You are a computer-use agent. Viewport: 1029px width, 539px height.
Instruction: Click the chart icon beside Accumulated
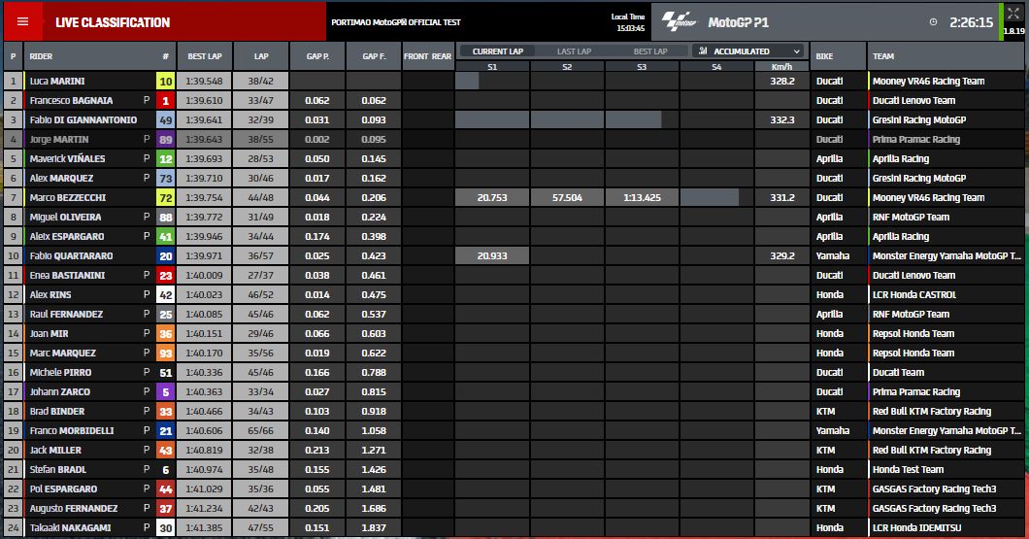click(703, 51)
